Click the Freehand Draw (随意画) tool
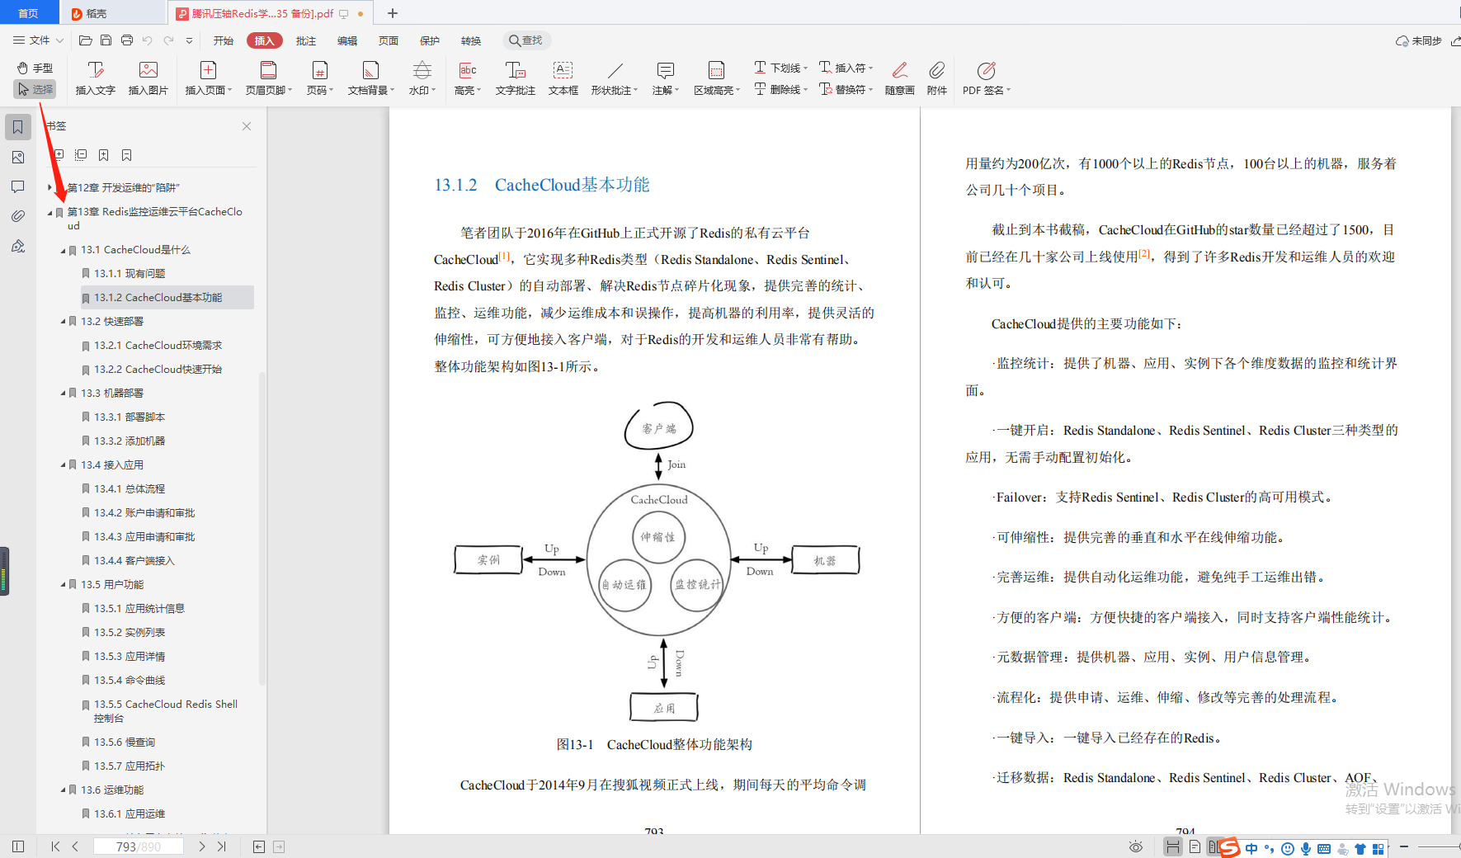This screenshot has width=1461, height=858. 900,78
